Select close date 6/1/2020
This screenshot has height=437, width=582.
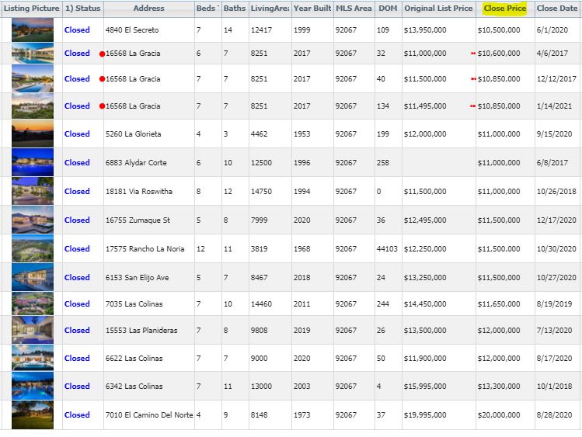pos(552,30)
